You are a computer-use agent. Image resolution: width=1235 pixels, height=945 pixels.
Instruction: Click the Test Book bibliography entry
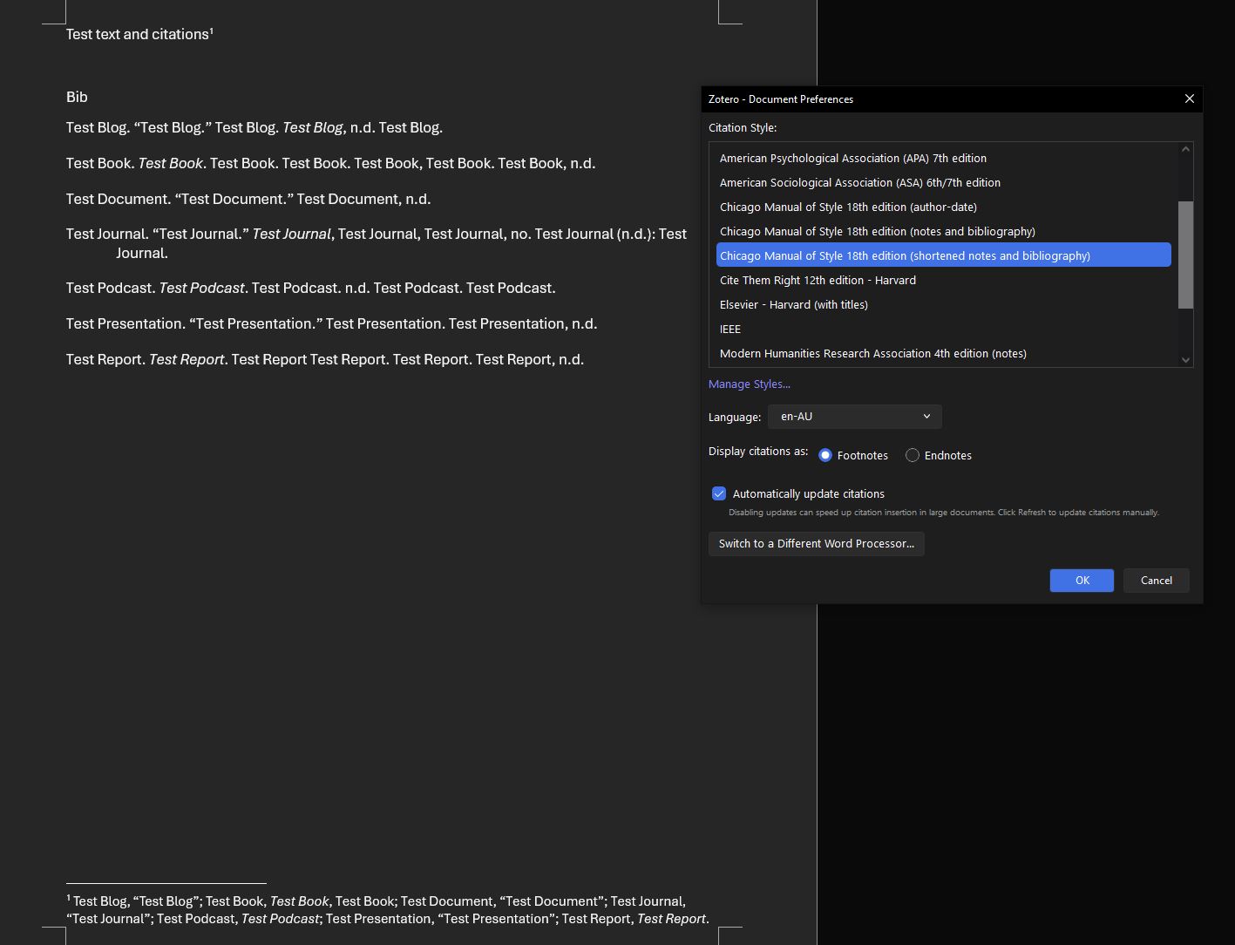click(x=331, y=163)
